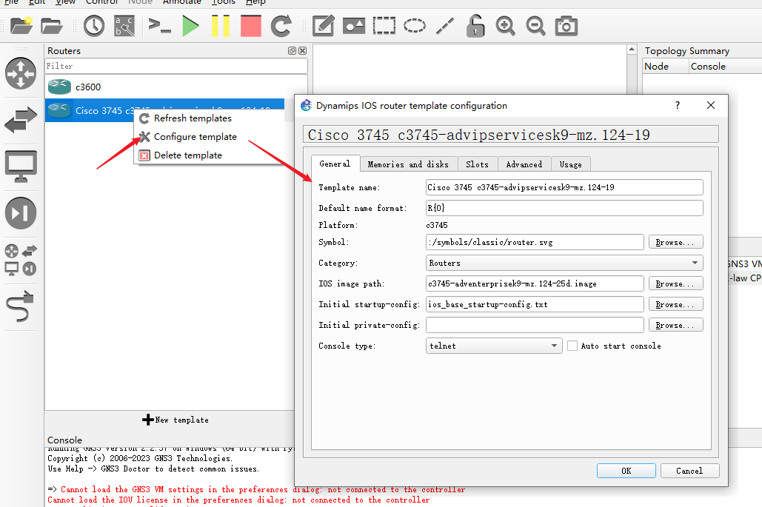Click the Routers Filter search box
The image size is (762, 507).
[x=176, y=66]
